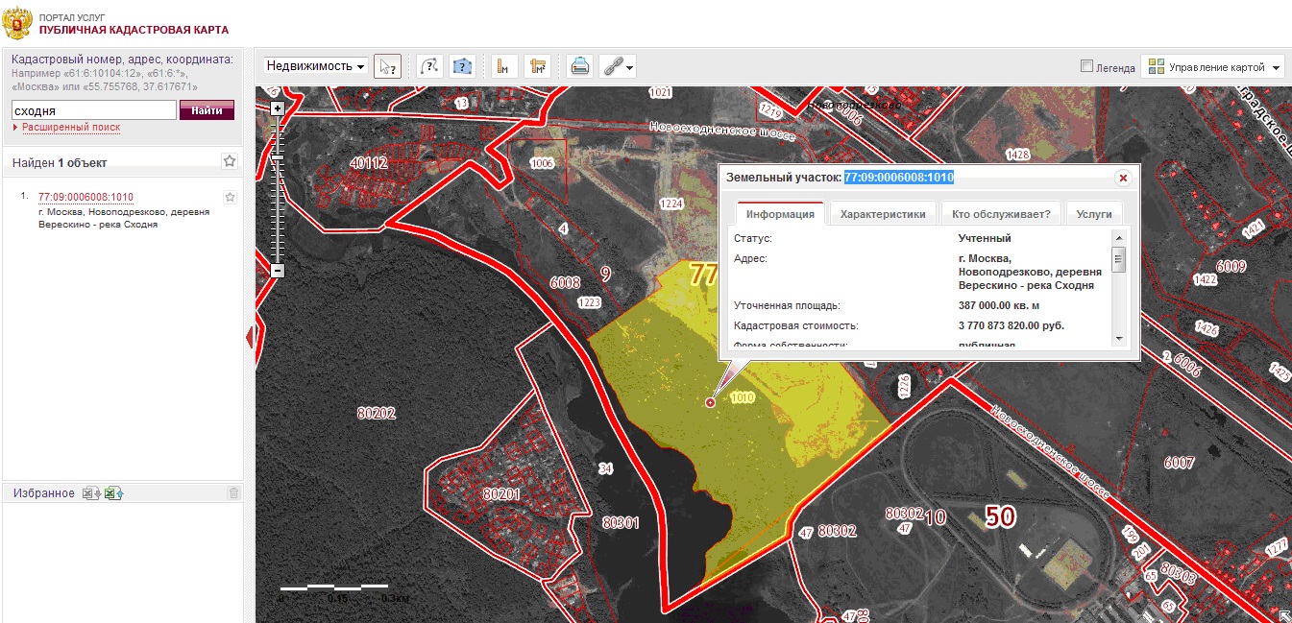Select the area measurement tool
Image resolution: width=1292 pixels, height=623 pixels.
[x=536, y=66]
